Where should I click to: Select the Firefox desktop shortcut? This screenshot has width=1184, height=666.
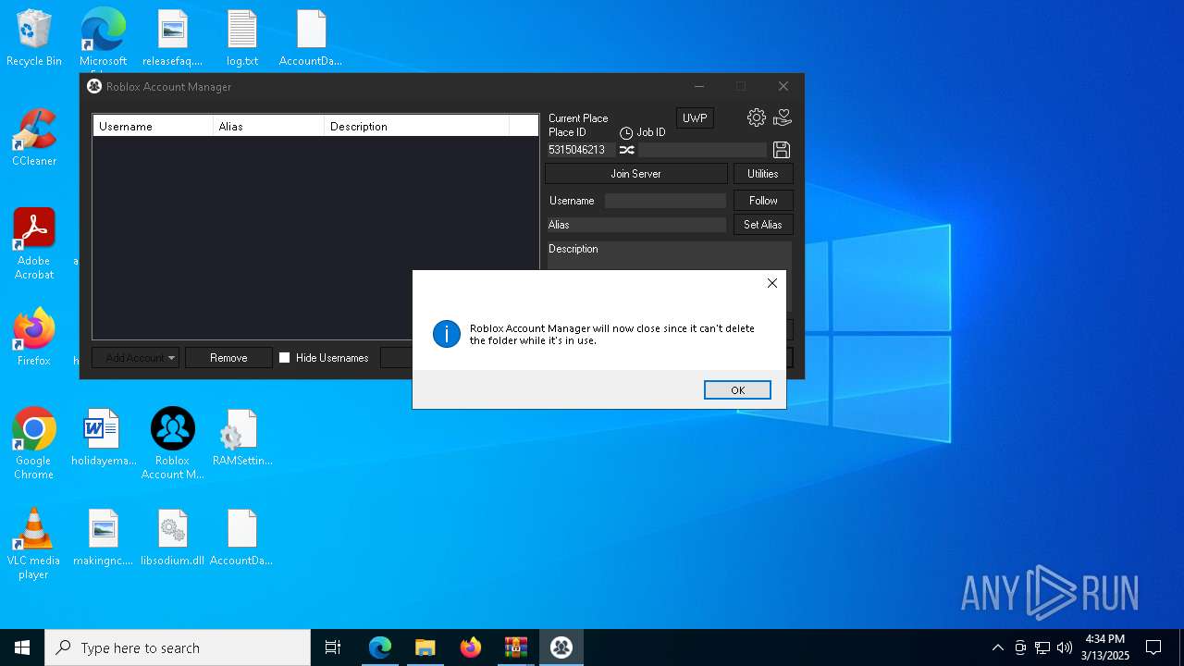click(34, 338)
